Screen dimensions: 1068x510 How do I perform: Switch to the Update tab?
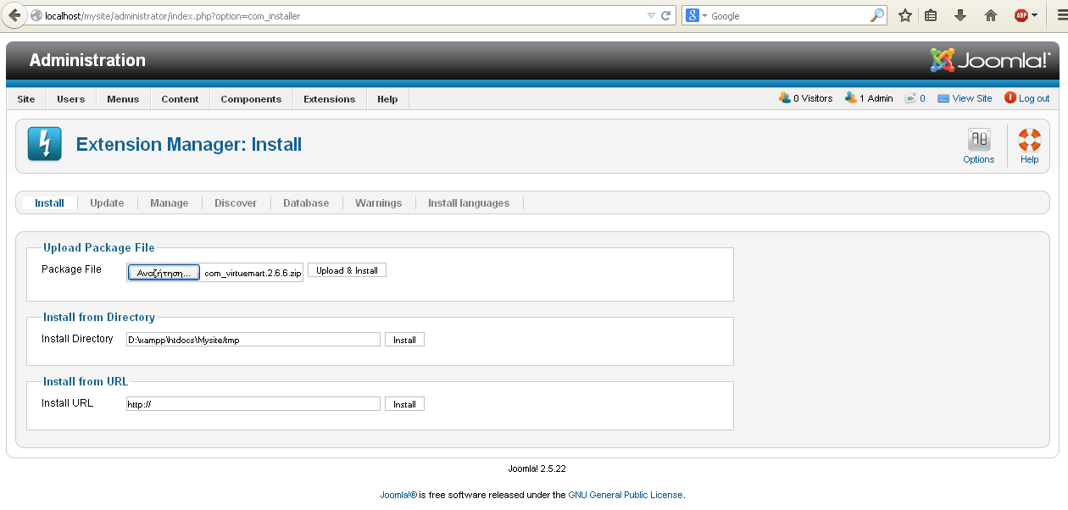[107, 203]
